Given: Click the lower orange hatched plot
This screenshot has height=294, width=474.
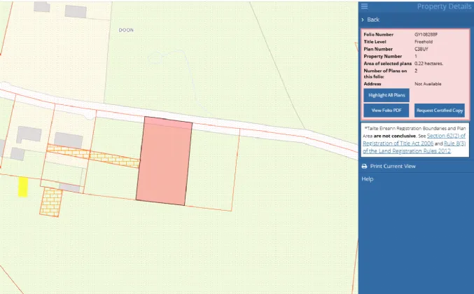Looking at the screenshot, I should click(x=50, y=202).
